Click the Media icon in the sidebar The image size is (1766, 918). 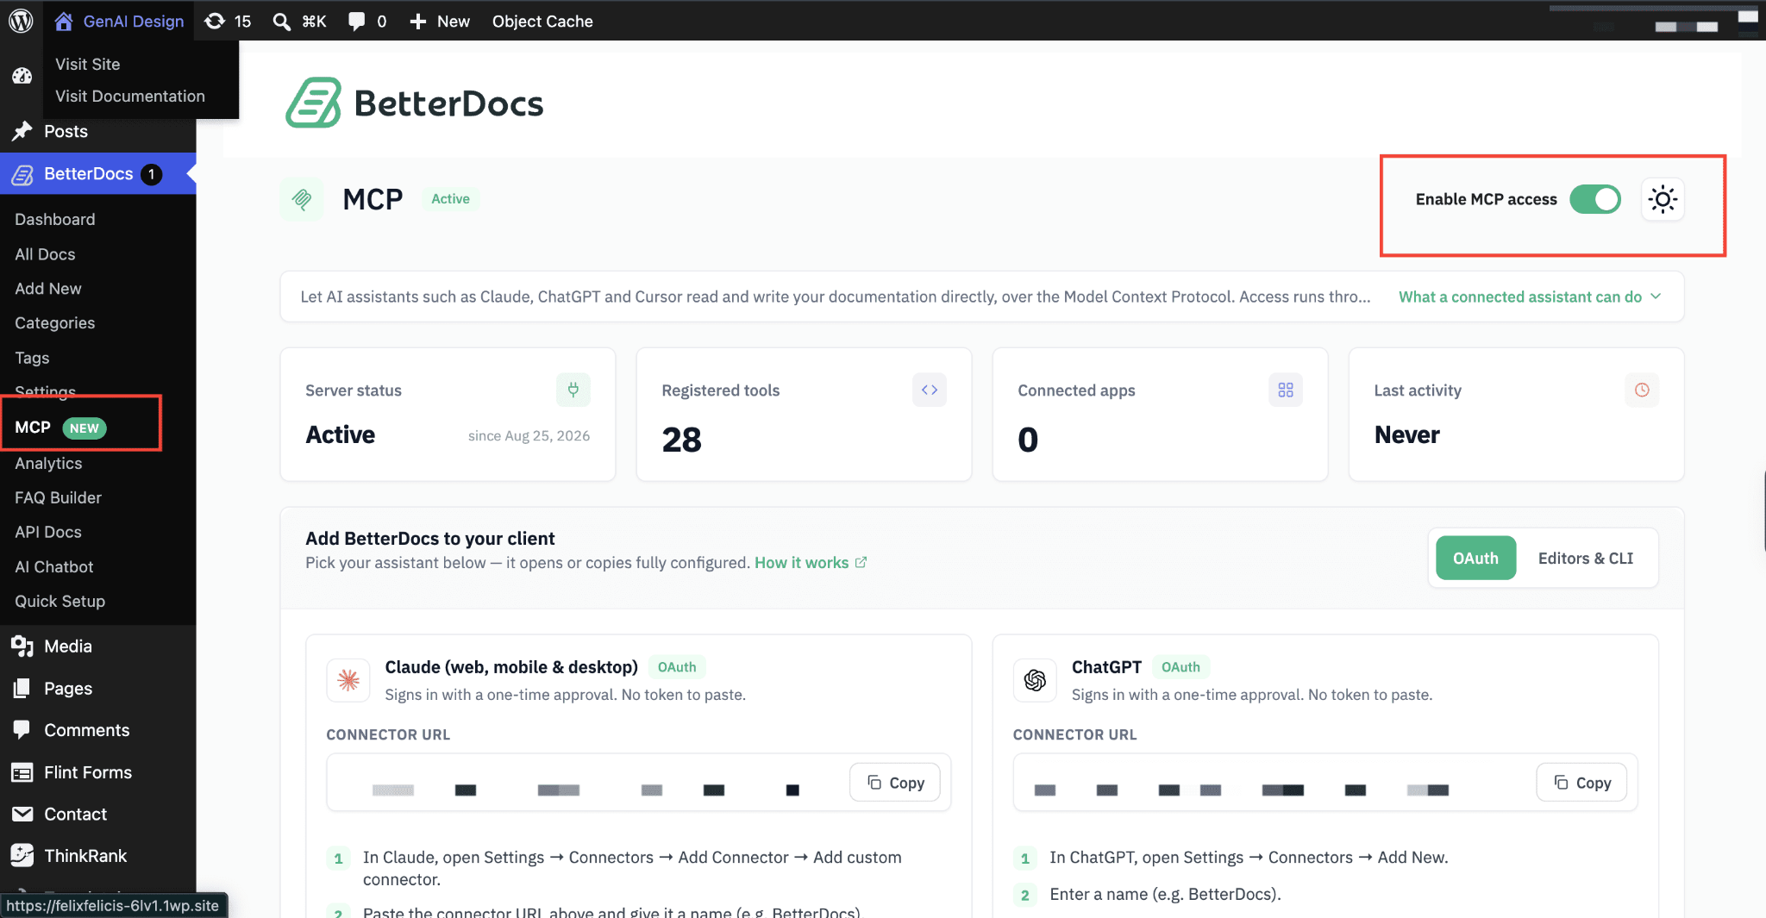tap(22, 646)
